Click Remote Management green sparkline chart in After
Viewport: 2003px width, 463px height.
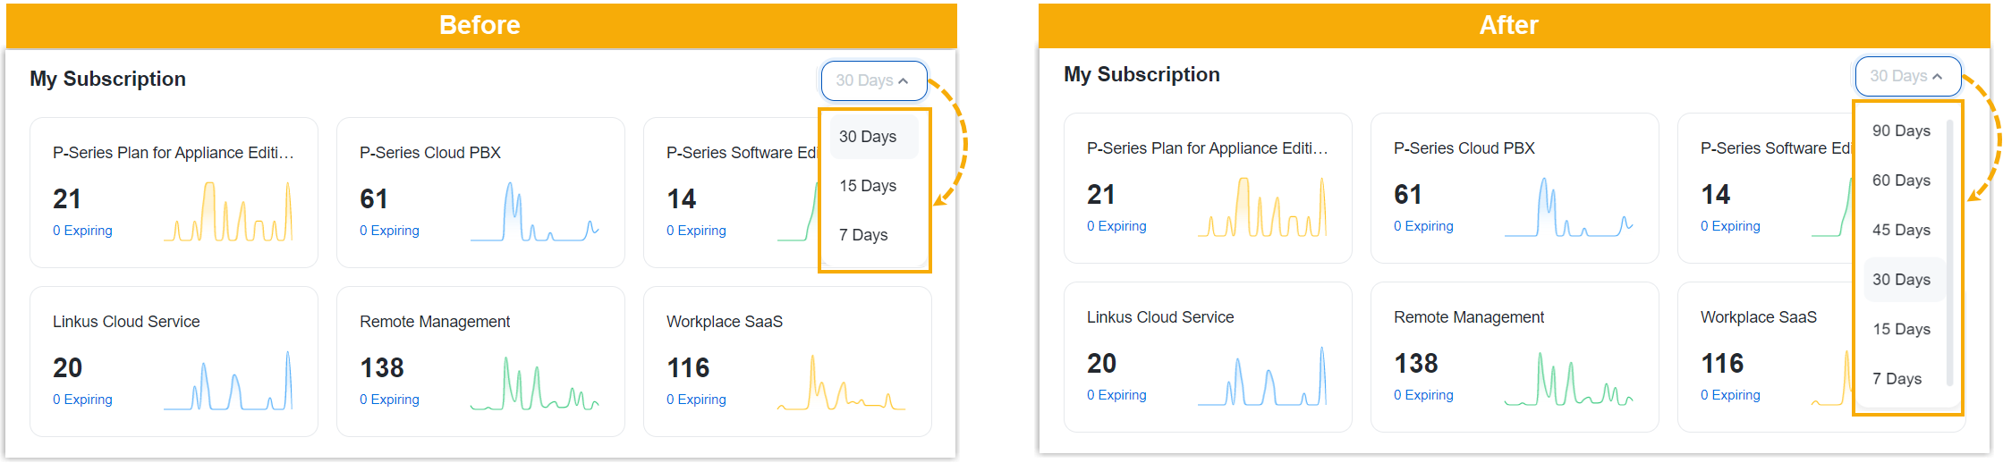(x=1568, y=380)
